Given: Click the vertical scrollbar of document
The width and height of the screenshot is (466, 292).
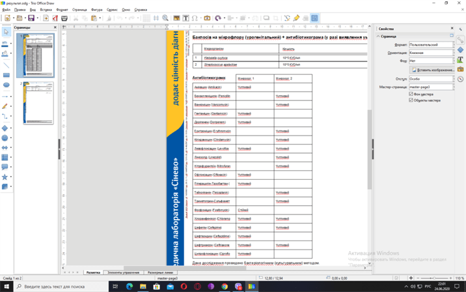Looking at the screenshot, I should [x=370, y=149].
